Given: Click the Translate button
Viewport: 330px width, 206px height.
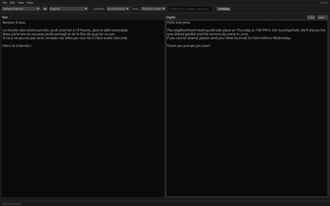Looking at the screenshot, I should click(223, 9).
